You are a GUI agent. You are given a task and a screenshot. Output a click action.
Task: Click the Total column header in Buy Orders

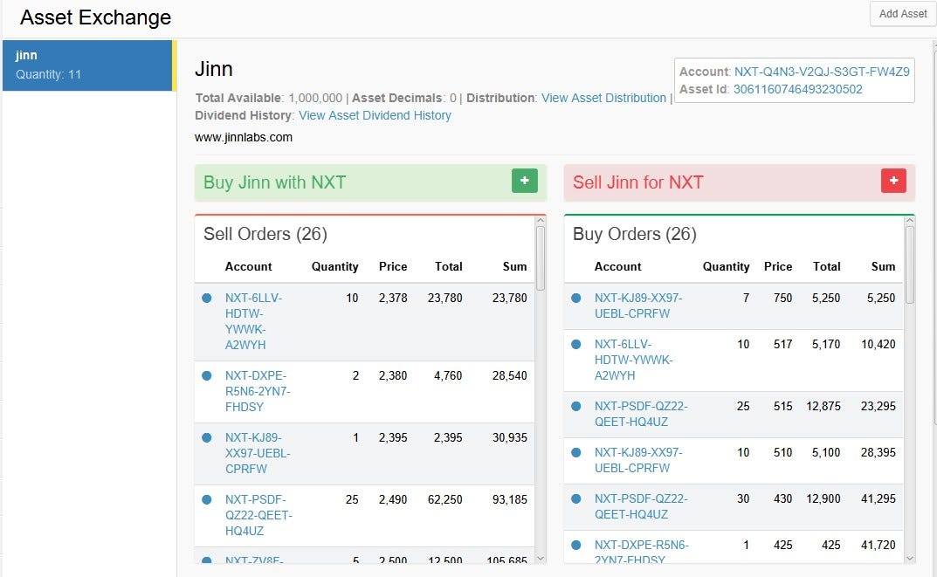tap(826, 267)
